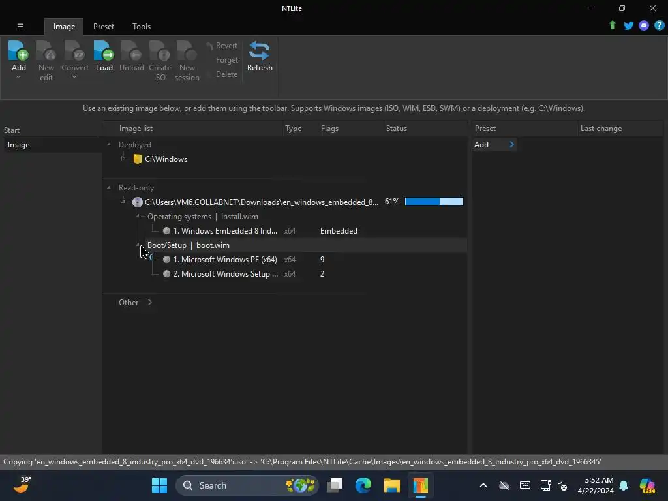Image resolution: width=668 pixels, height=501 pixels.
Task: Click the Copying status bar message
Action: tap(302, 462)
